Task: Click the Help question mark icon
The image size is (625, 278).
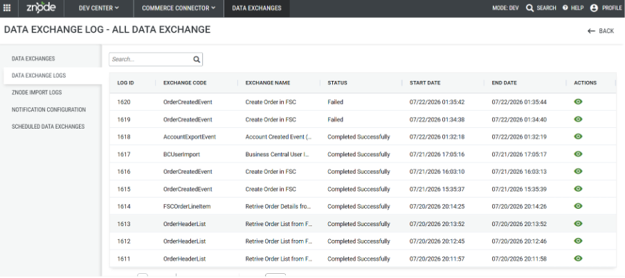Action: click(x=565, y=8)
